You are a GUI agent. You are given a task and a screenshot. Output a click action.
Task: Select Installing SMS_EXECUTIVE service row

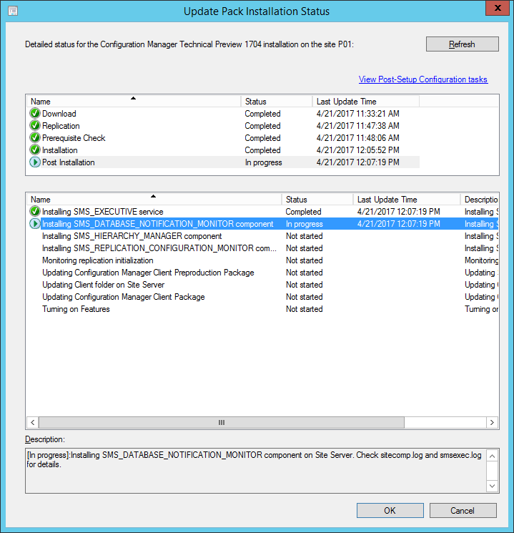[x=262, y=212]
